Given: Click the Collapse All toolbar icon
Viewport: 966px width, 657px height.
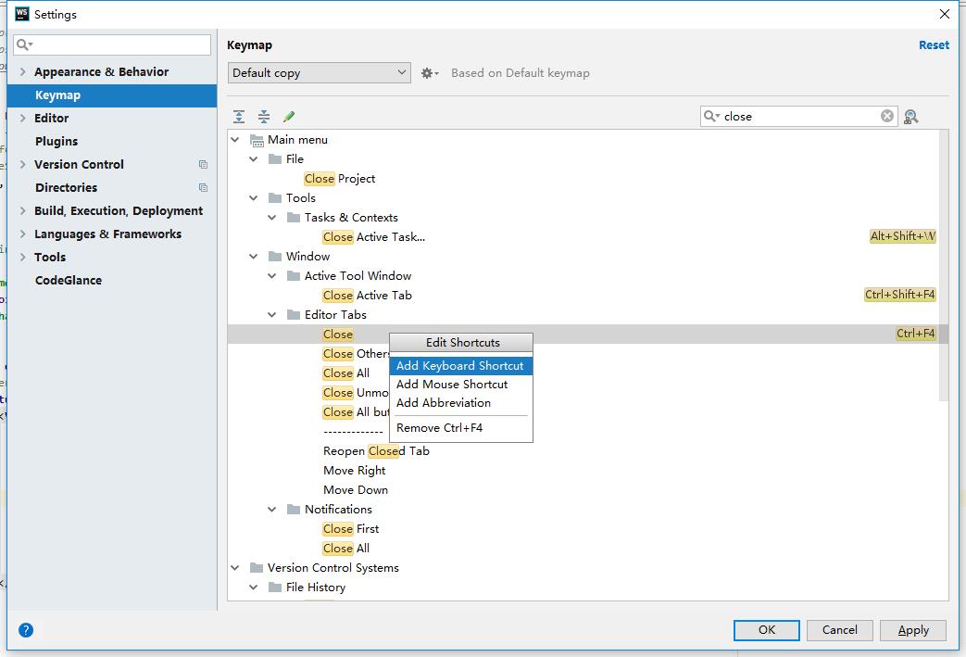Looking at the screenshot, I should pyautogui.click(x=264, y=117).
